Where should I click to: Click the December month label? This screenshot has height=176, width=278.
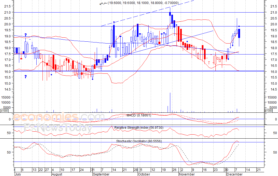coord(234,174)
